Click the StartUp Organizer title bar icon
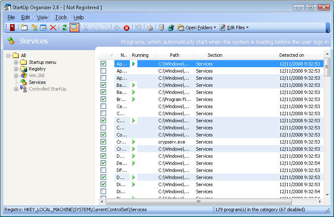334x217 pixels. pyautogui.click(x=7, y=7)
